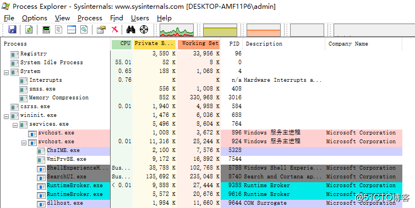Image resolution: width=415 pixels, height=208 pixels.
Task: Click the commit history graph in toolbar
Action: pyautogui.click(x=220, y=30)
